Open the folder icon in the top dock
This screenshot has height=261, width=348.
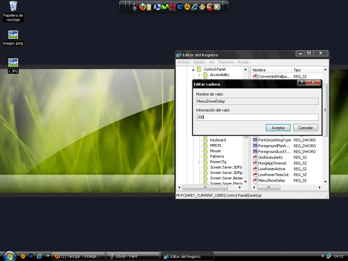click(149, 7)
